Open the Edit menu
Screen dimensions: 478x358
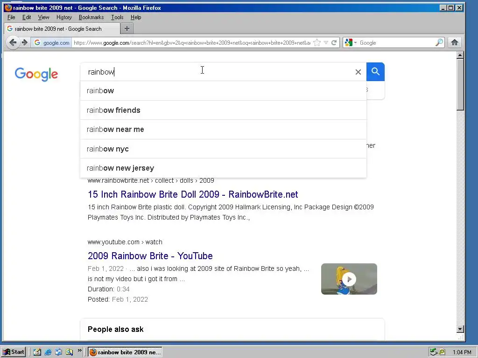point(27,17)
